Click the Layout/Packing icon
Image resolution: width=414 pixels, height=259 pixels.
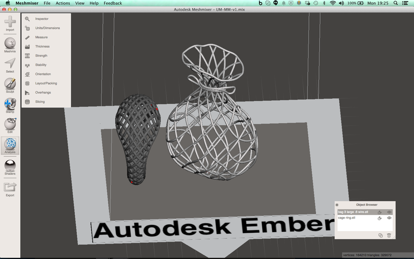point(27,83)
